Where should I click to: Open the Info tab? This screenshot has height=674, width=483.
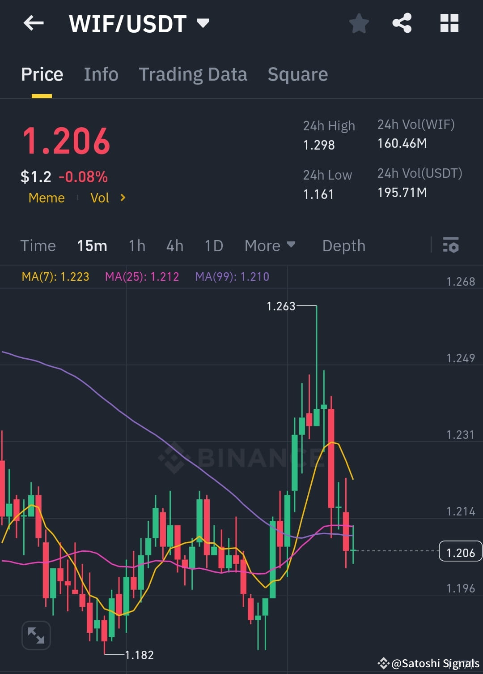tap(101, 74)
